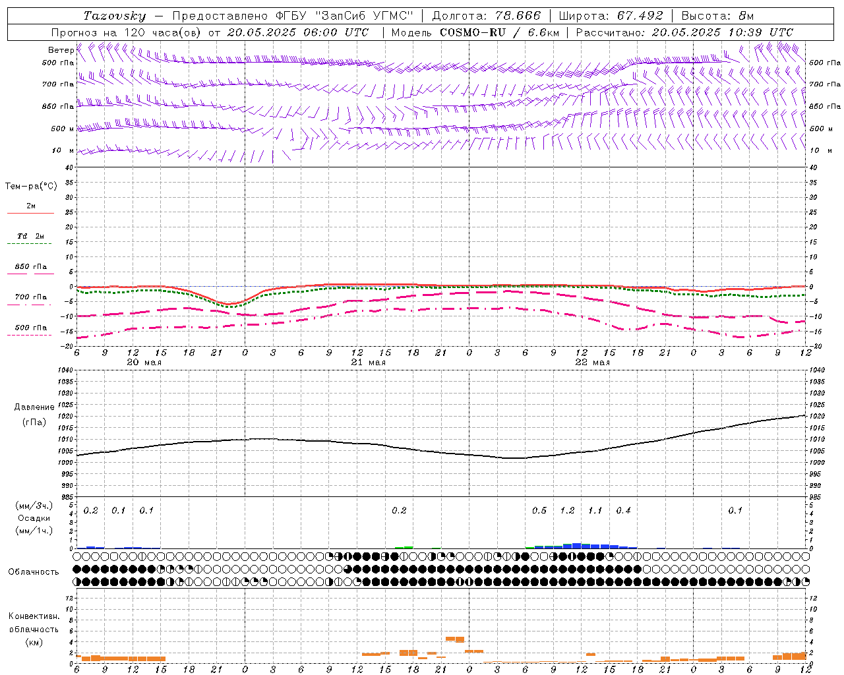Screen dimensions: 844x675
Task: Click the '(мм/1ч.)' unit label
Action: click(x=34, y=531)
